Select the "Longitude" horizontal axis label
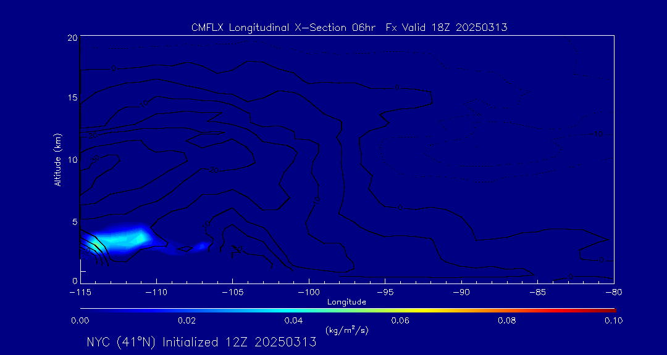Screen dimensions: 667x355 (x=346, y=303)
